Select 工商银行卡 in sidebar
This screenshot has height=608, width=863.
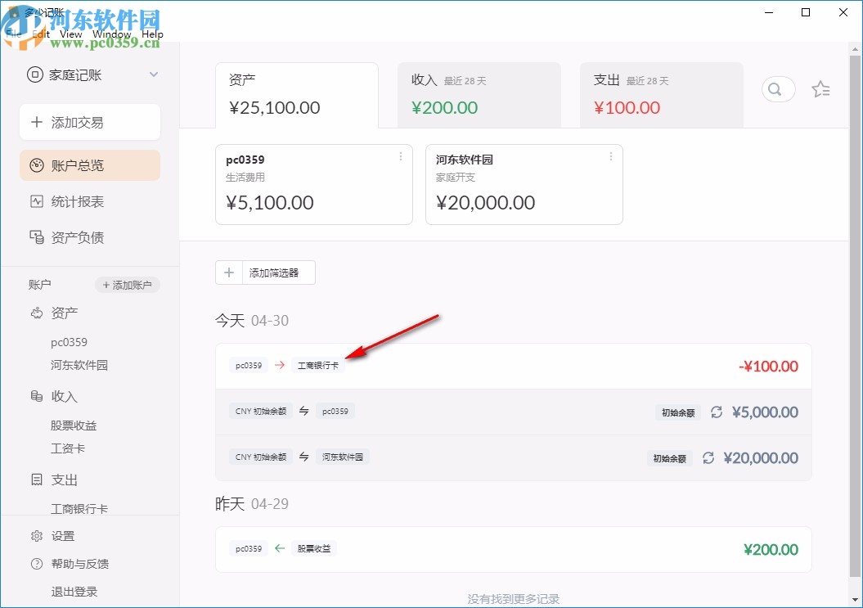(x=79, y=508)
